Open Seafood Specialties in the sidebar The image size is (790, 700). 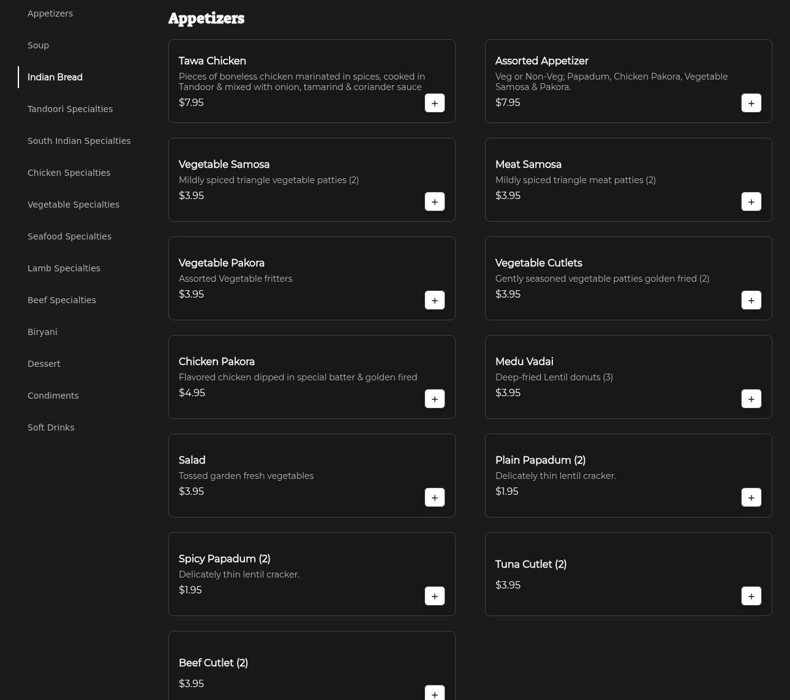point(69,236)
